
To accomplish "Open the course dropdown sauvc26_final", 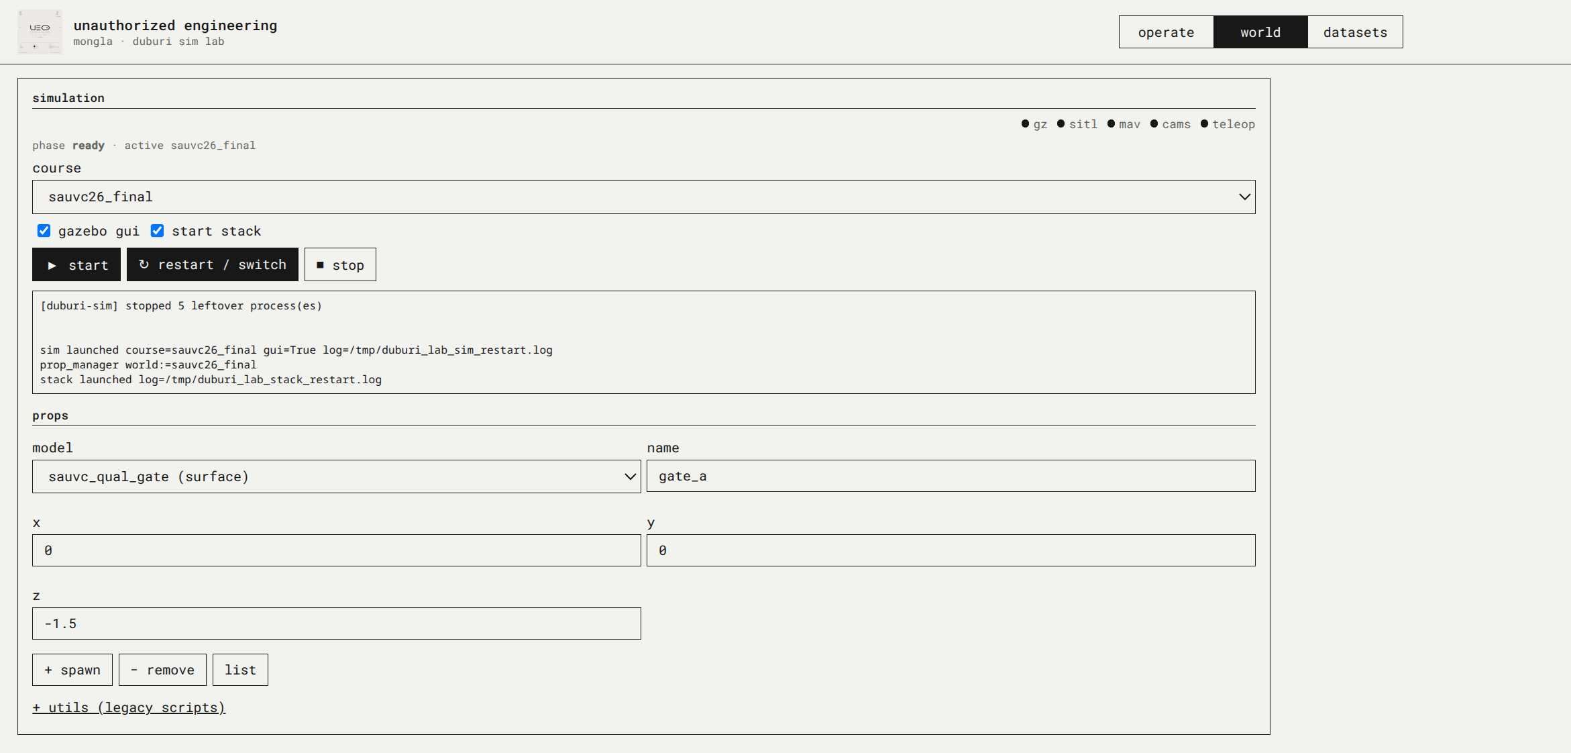I will 643,197.
